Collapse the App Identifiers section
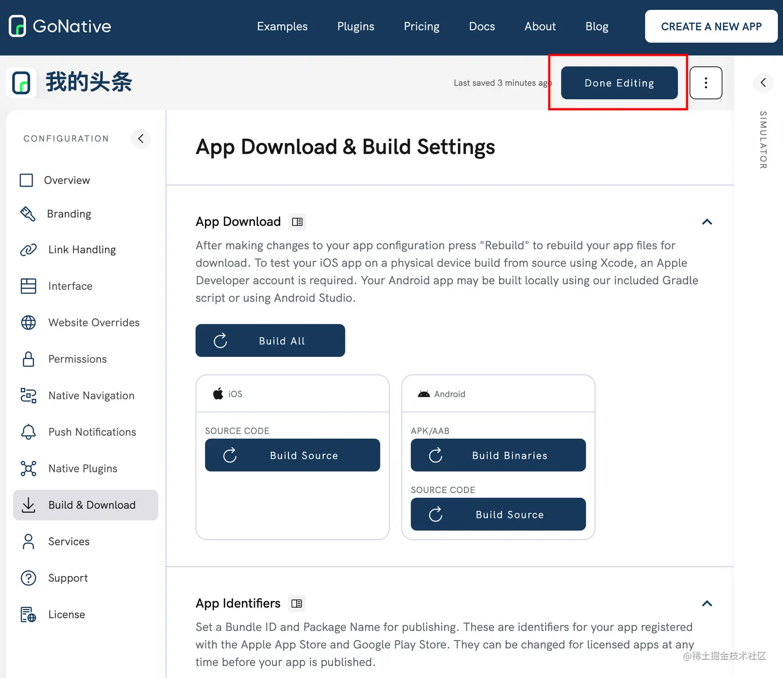 (707, 603)
